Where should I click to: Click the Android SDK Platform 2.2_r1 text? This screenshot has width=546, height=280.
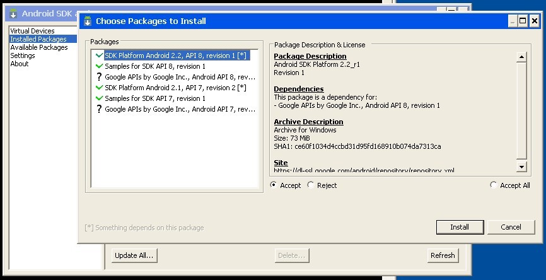tap(317, 64)
